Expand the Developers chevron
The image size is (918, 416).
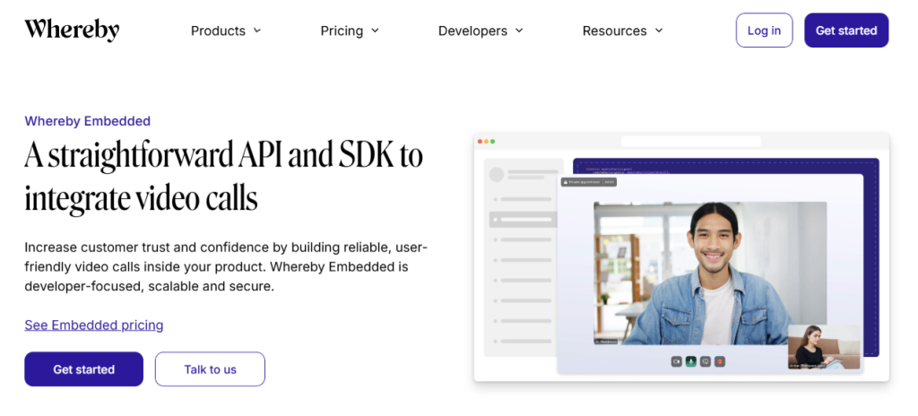point(519,30)
